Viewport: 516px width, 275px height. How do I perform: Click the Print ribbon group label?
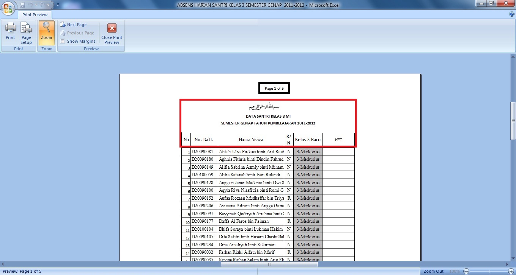pyautogui.click(x=19, y=49)
